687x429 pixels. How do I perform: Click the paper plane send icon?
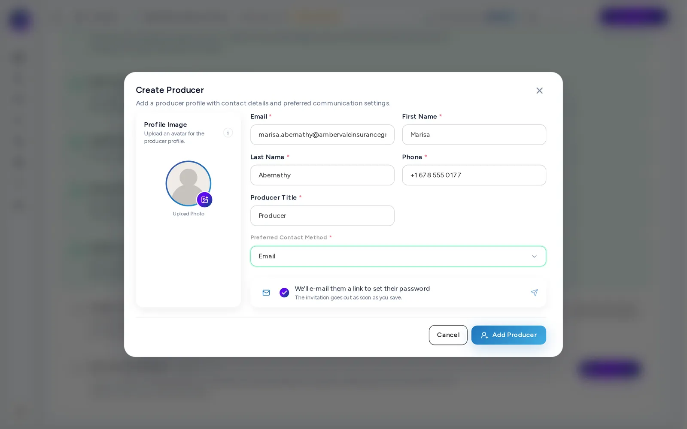point(534,293)
